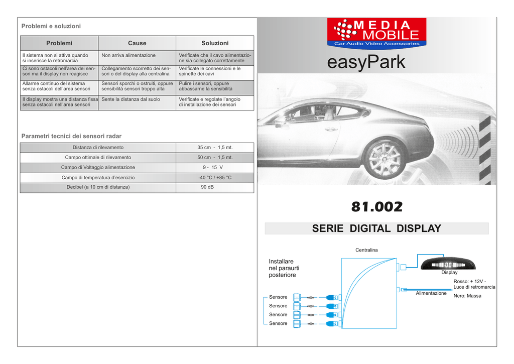514x364 pixels.
Task: Click the SERIE DIGITAL DISPLAY banner
Action: pyautogui.click(x=376, y=228)
